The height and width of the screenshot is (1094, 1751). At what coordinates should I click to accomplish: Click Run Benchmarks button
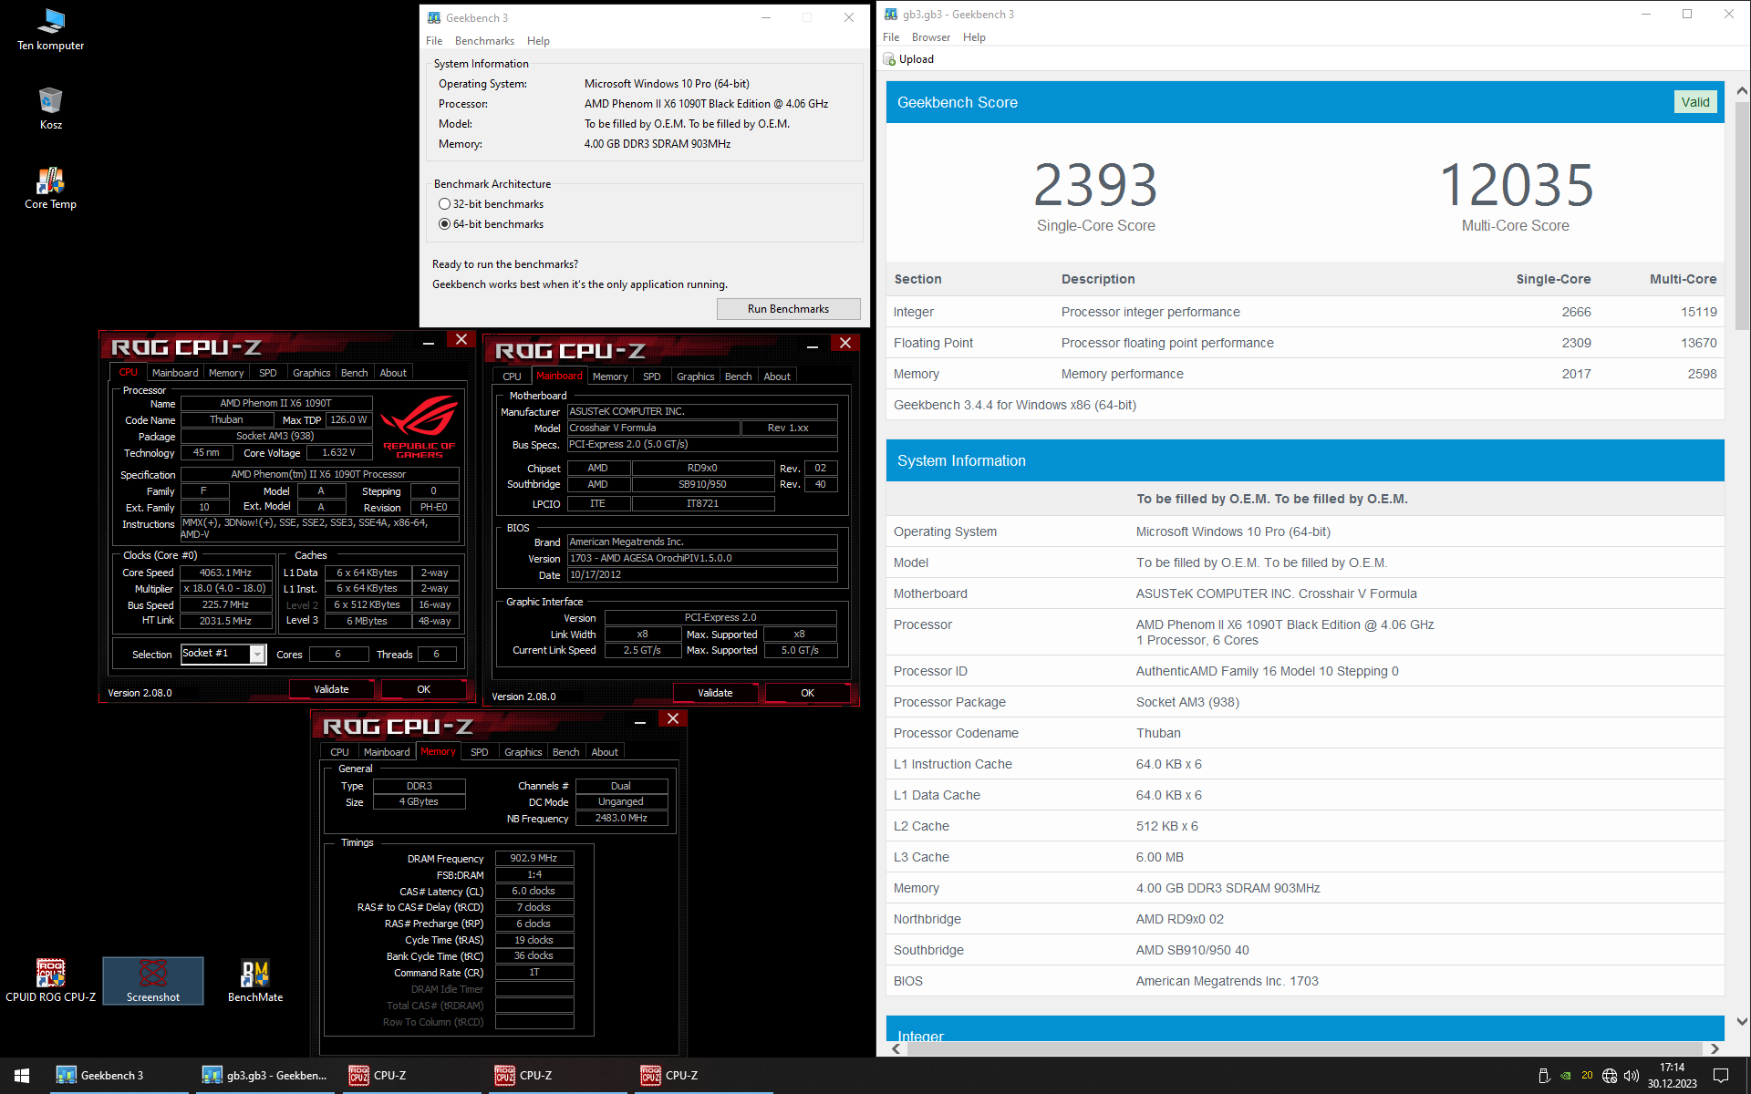point(788,309)
